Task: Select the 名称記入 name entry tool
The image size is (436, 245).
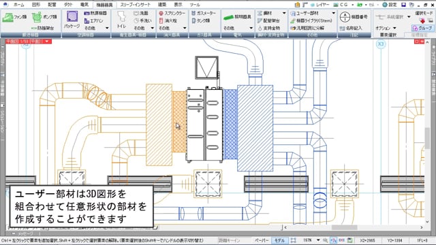Action: [352, 28]
